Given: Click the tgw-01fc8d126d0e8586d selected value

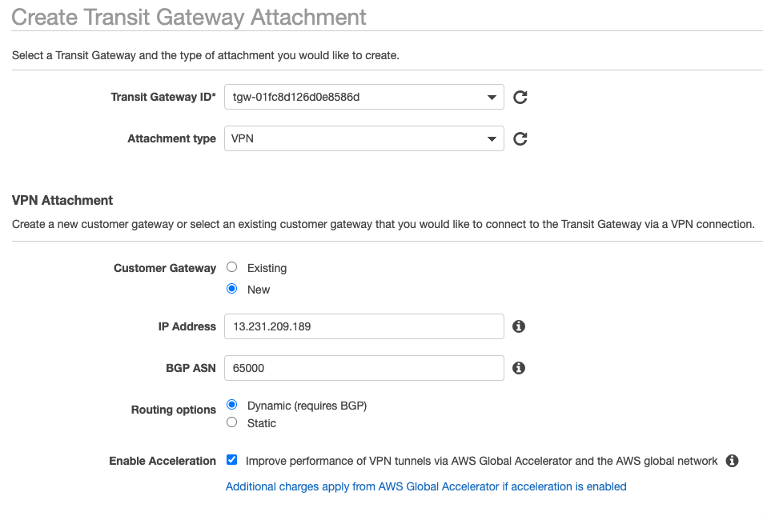Looking at the screenshot, I should (x=296, y=98).
